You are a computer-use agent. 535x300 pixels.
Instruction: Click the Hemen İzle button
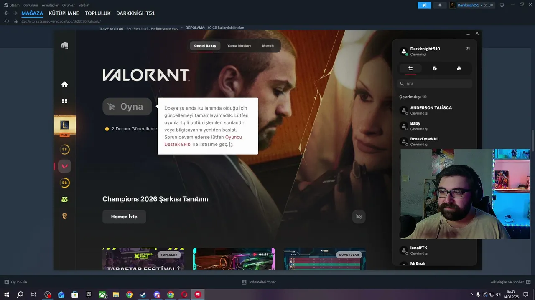click(x=124, y=217)
